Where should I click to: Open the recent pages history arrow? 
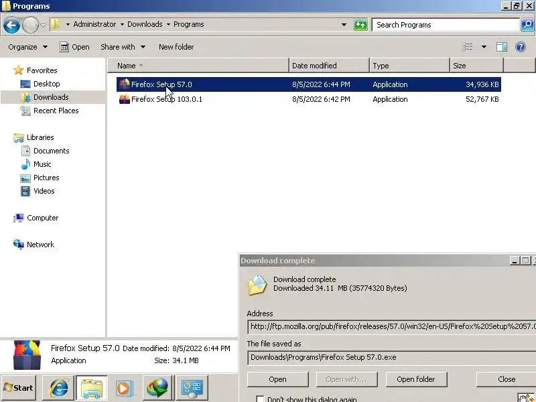tap(44, 25)
